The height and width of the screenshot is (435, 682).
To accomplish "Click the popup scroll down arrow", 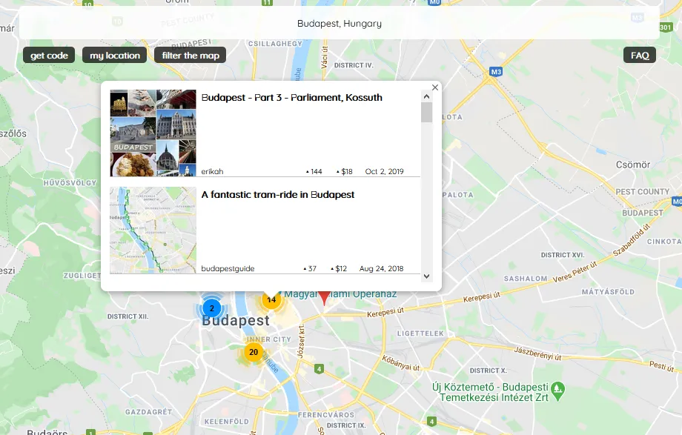I will tap(427, 276).
